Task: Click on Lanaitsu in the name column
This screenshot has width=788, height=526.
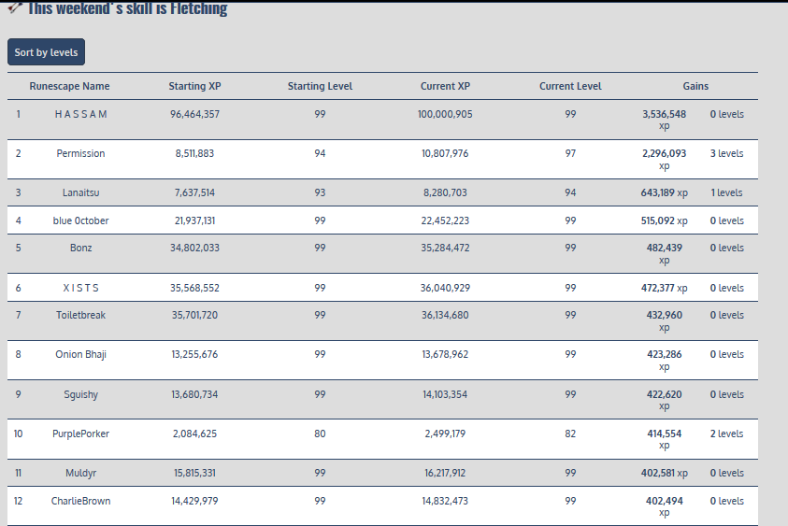Action: [80, 192]
